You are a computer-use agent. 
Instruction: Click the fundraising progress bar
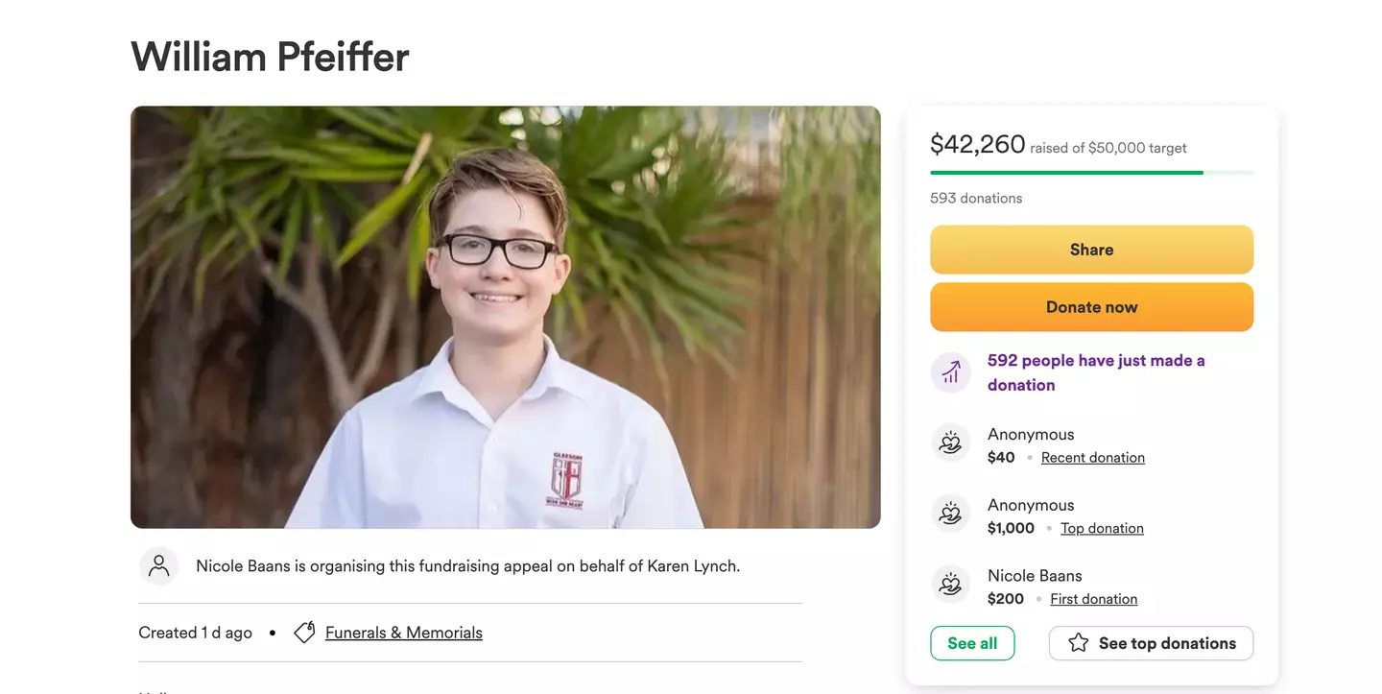click(x=1091, y=173)
